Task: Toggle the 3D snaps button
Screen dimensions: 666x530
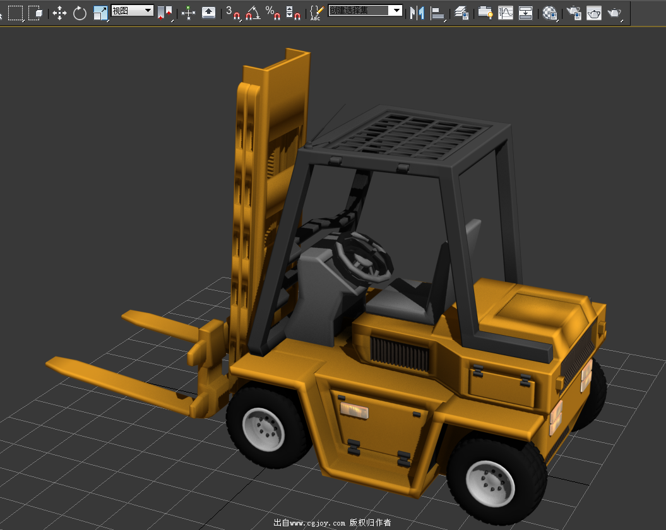Action: [x=233, y=13]
